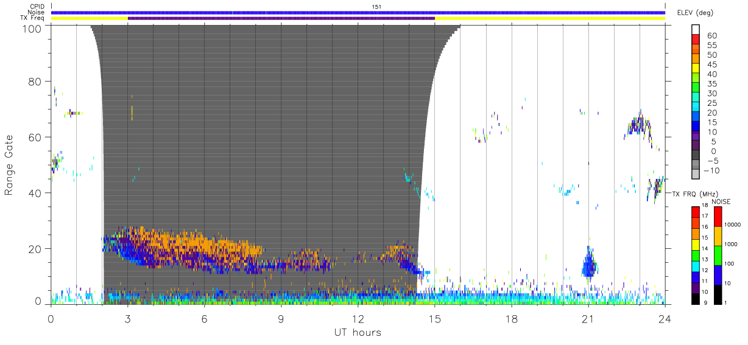Click the x-axis tick label '6'
Viewport: 748px width, 345px height.
tap(205, 319)
